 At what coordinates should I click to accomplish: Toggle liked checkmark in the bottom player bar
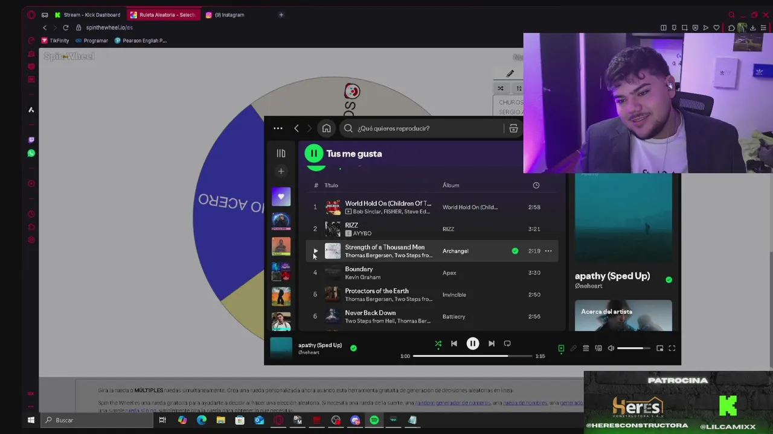coord(353,348)
